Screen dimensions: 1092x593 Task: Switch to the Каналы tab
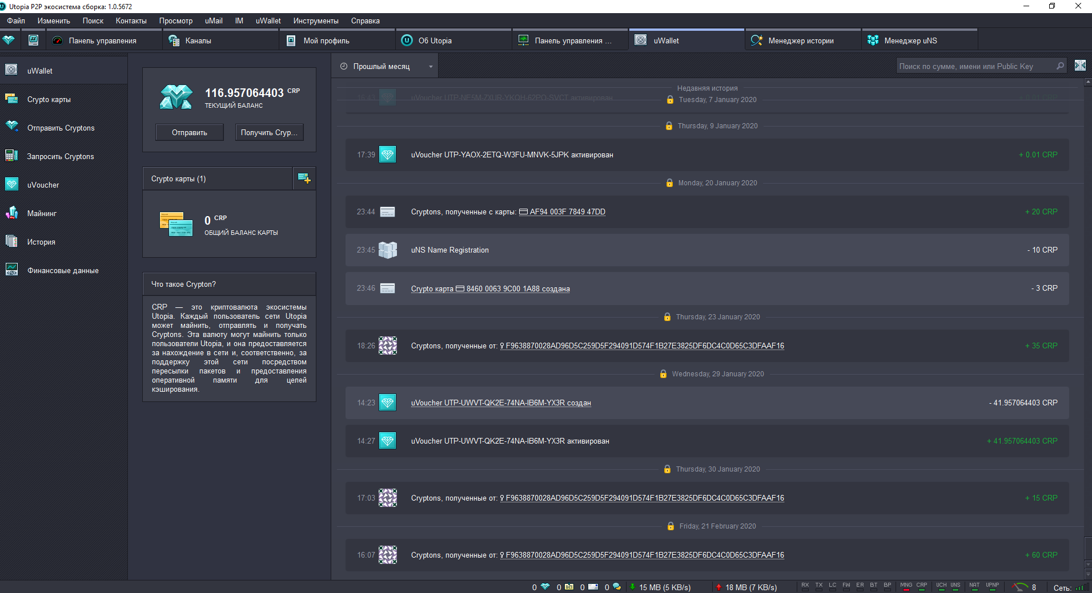click(x=198, y=40)
